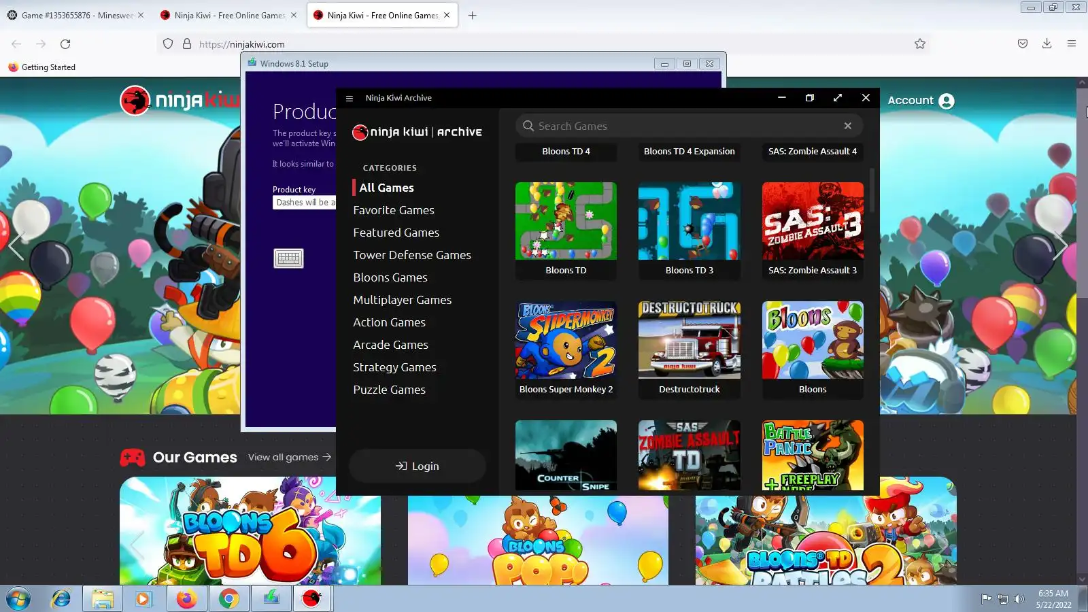Open the Bloons Super Monkey 2 thumbnail
This screenshot has width=1088, height=612.
566,340
